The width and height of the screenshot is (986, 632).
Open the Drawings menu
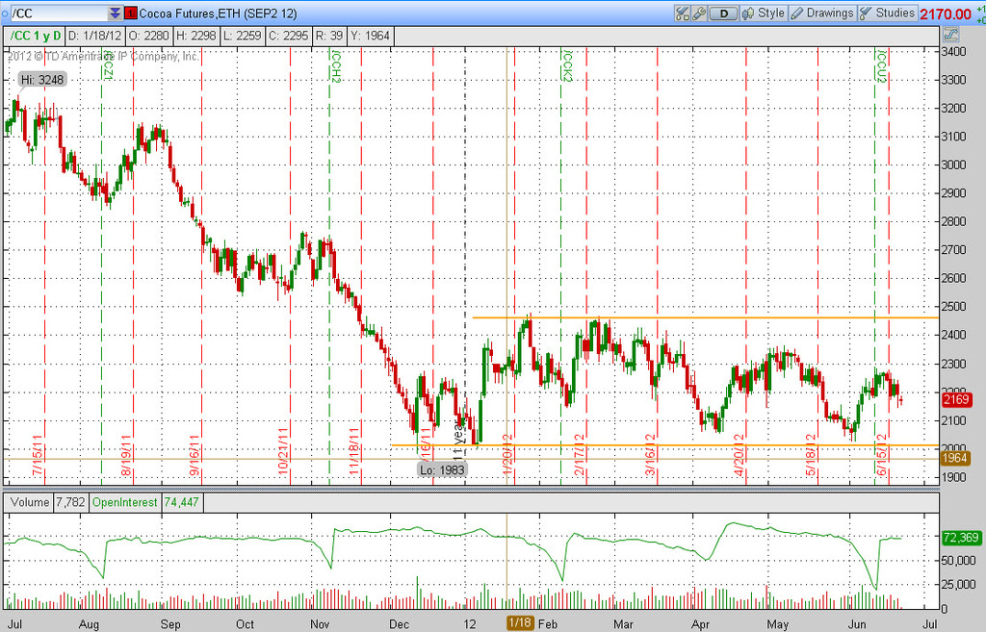822,13
